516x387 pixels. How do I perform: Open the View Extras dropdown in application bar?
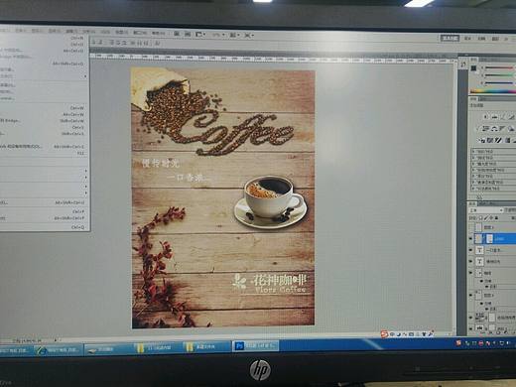tap(200, 34)
